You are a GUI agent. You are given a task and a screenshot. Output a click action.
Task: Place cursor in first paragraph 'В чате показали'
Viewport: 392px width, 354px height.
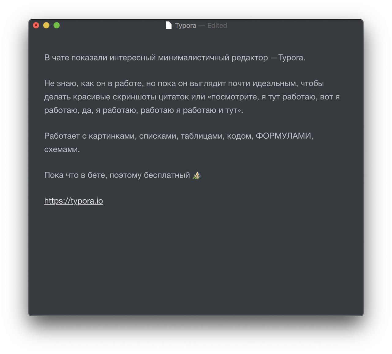pos(175,58)
